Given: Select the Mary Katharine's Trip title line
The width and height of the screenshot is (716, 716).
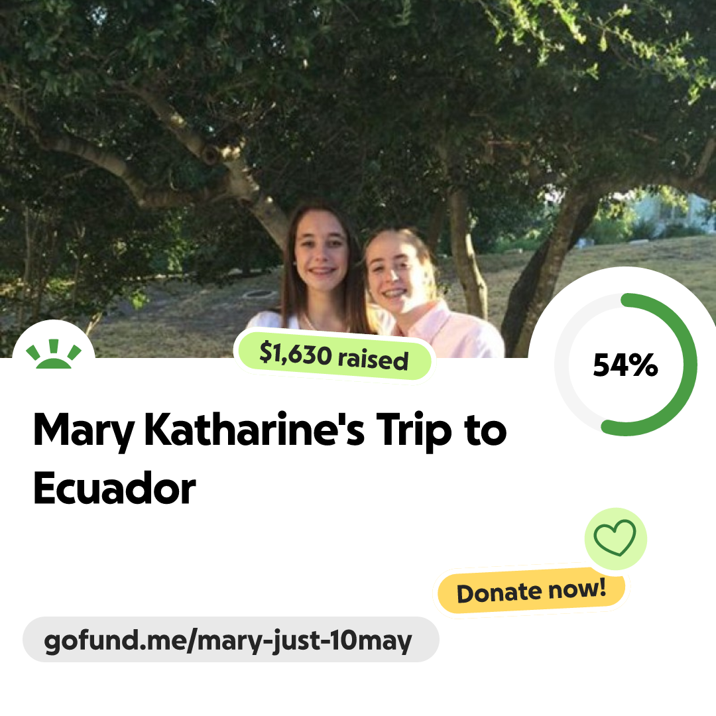Looking at the screenshot, I should pos(270,430).
